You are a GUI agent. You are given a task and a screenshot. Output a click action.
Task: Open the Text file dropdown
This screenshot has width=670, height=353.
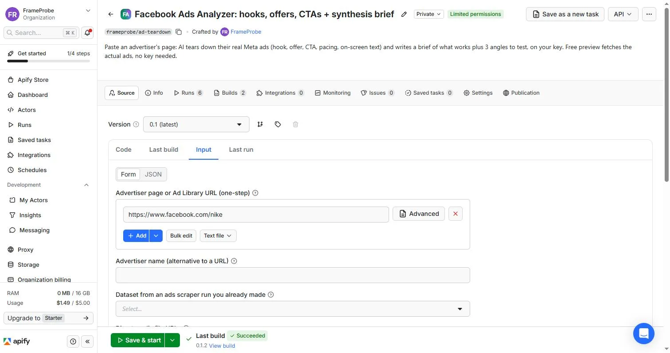pyautogui.click(x=218, y=236)
